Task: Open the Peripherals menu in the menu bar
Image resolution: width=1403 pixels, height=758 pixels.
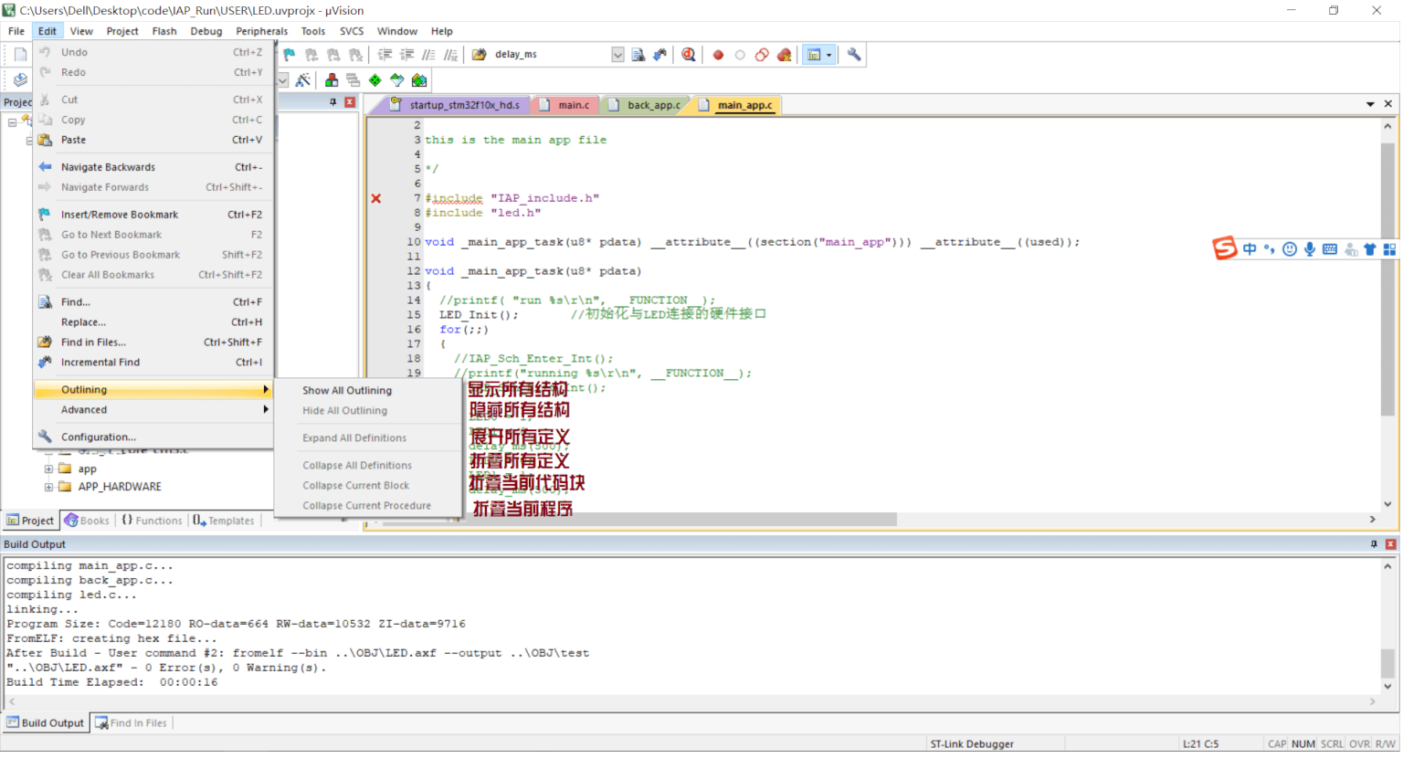Action: point(261,31)
